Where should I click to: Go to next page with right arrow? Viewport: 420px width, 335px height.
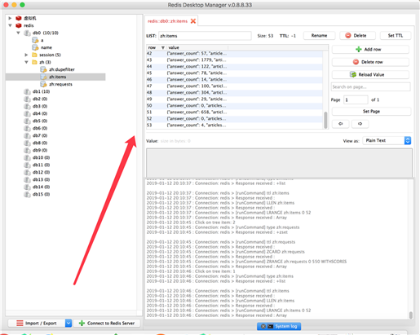360,124
